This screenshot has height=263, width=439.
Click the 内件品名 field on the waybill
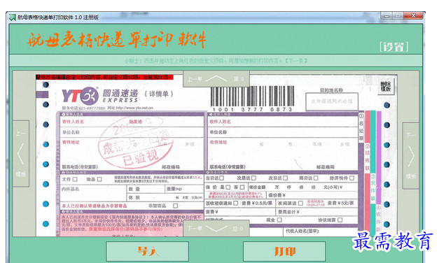point(93,193)
